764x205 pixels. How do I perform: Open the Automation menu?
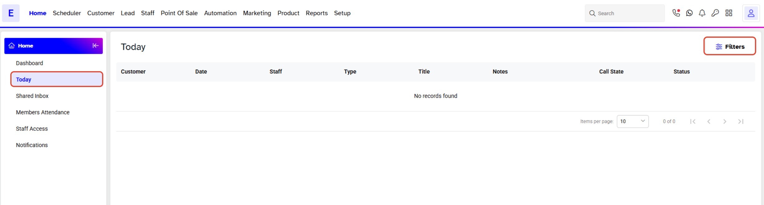point(220,13)
